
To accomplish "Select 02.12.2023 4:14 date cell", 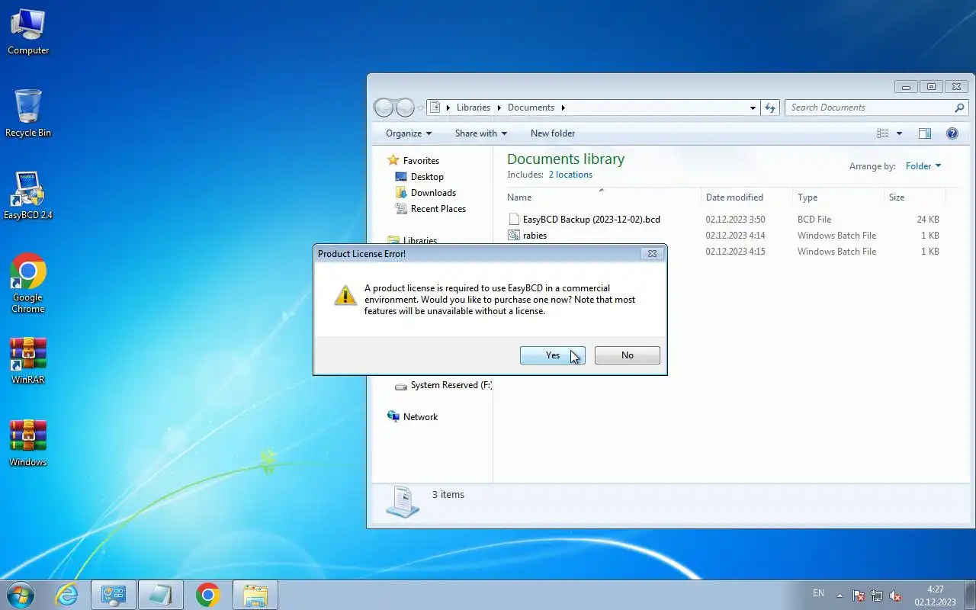I will click(735, 236).
